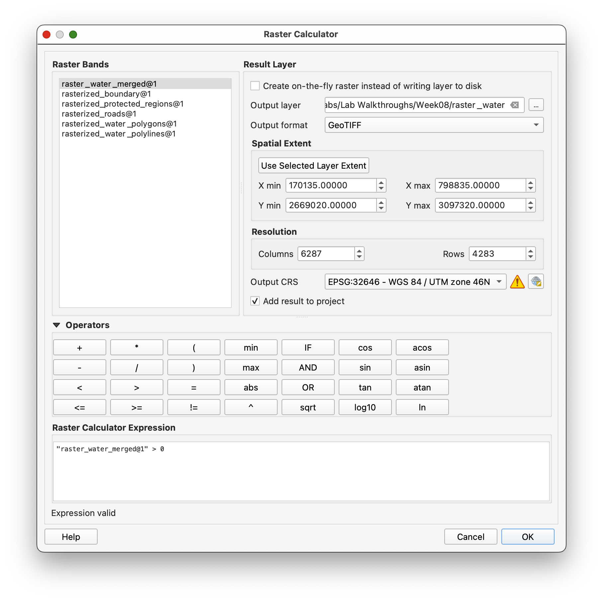Insert the close parenthesis
This screenshot has height=601, width=603.
(194, 368)
